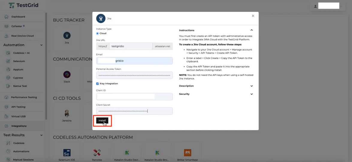Click the Email input field
Viewport: 352px width, 162px height.
(x=135, y=61)
